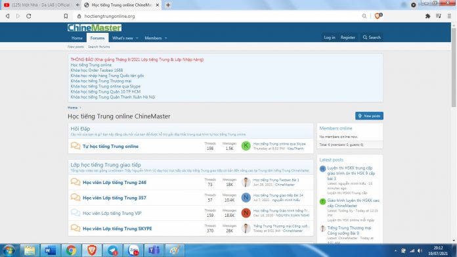Open the extensions puzzle icon
The height and width of the screenshot is (257, 457).
coord(427,16)
